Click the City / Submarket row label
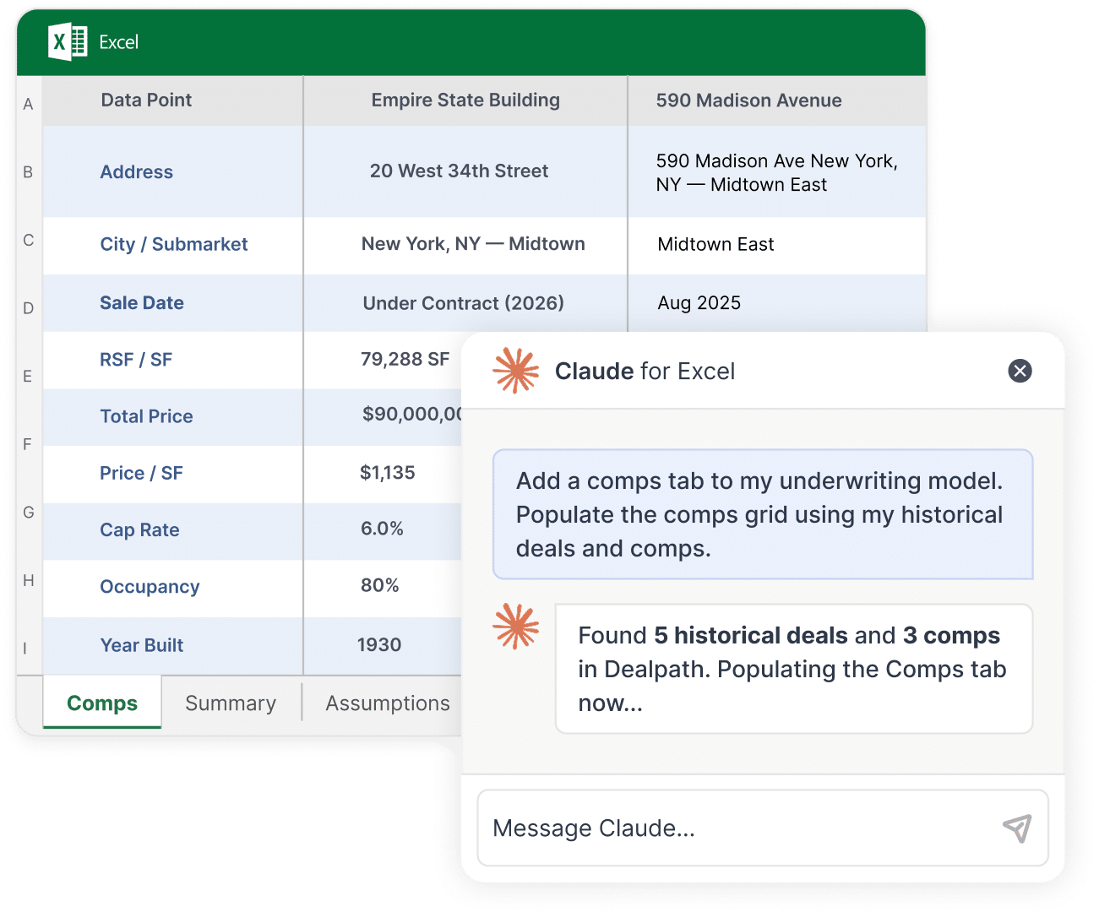 [x=174, y=244]
